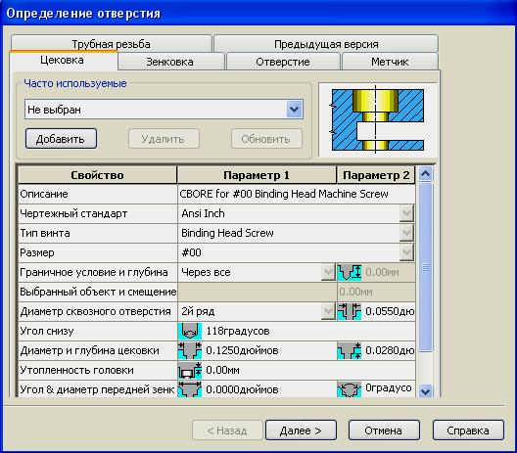The width and height of the screenshot is (517, 453).
Task: Click the 0.00мм head clearance field
Action: 308,370
